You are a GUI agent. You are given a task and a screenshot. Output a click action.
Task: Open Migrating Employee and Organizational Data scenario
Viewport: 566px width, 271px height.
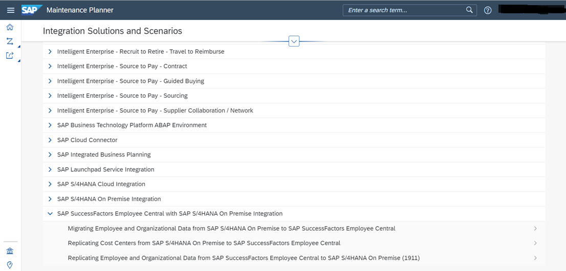click(231, 229)
